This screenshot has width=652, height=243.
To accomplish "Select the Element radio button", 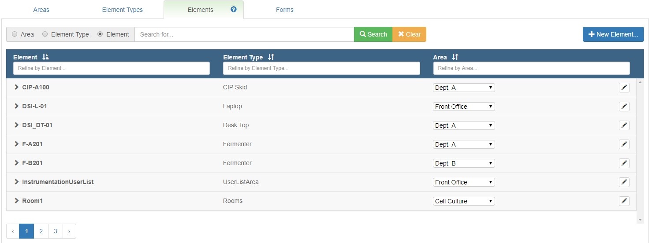I will (100, 34).
